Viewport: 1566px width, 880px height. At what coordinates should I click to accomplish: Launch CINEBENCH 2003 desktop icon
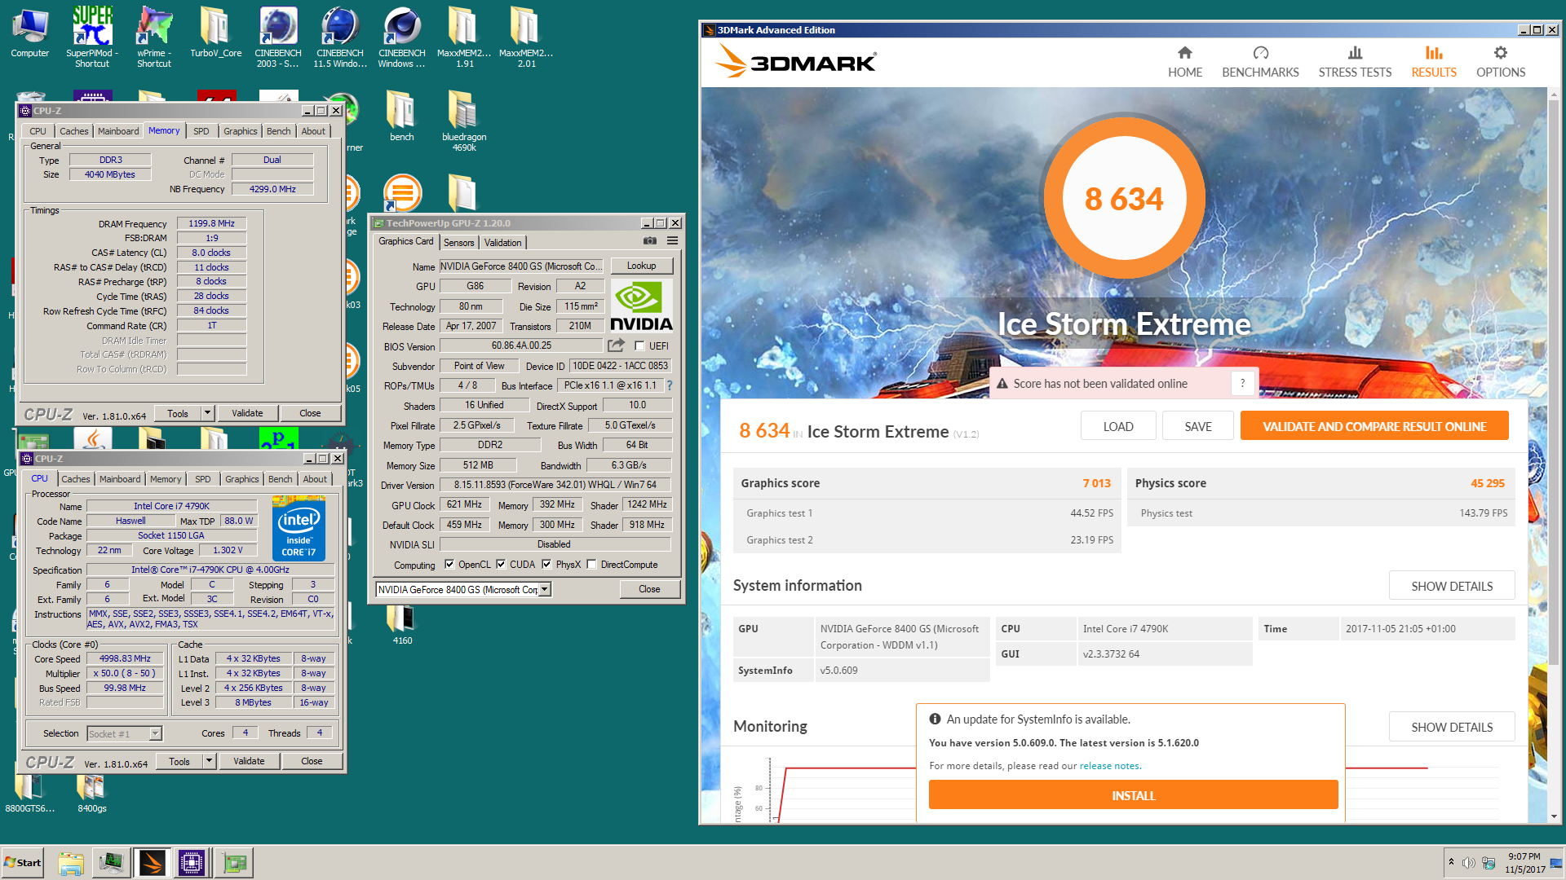[x=278, y=37]
